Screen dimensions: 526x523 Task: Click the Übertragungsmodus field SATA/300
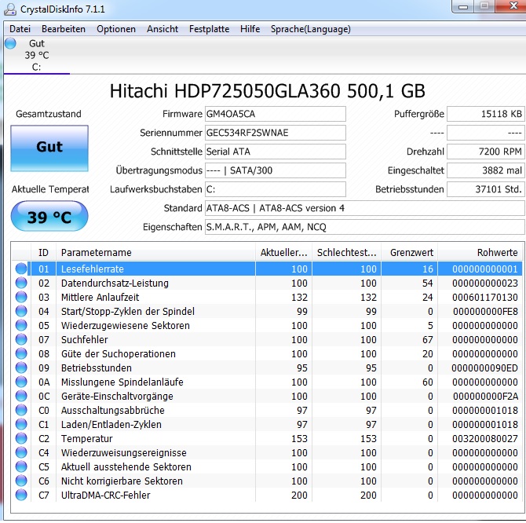pos(275,170)
